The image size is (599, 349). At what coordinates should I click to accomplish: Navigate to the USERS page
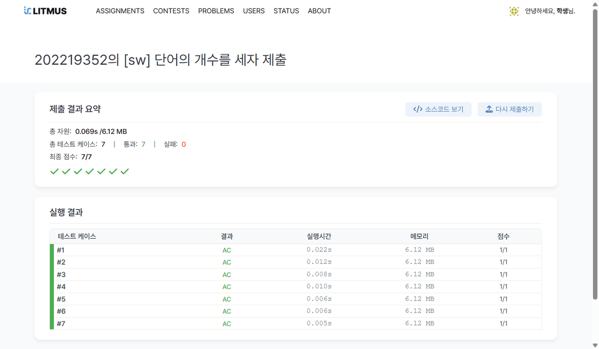254,11
